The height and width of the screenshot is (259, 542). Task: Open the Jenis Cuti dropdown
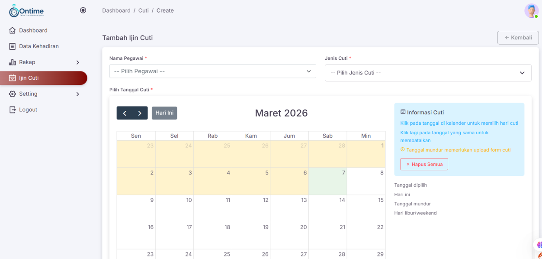428,73
